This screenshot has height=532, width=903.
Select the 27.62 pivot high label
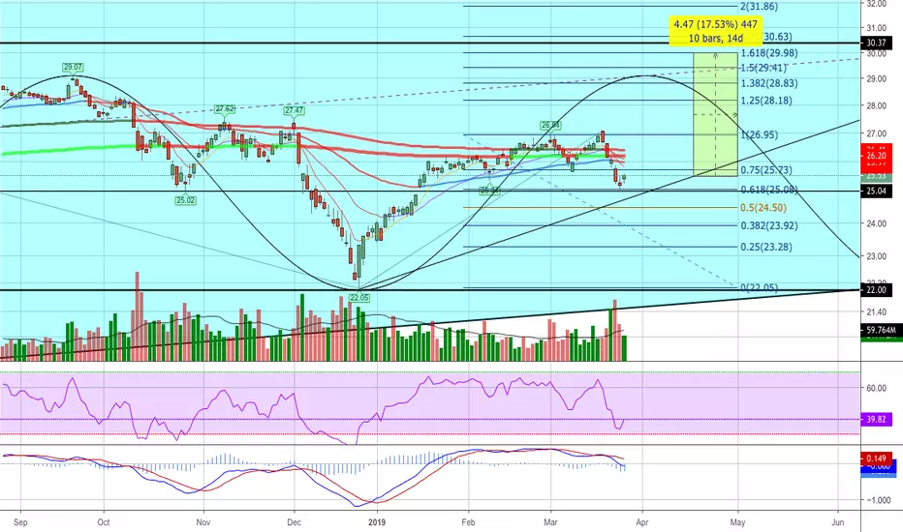pyautogui.click(x=225, y=108)
